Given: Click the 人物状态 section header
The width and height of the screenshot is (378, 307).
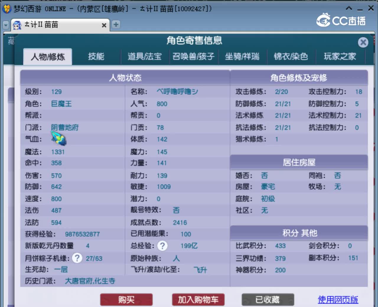Looking at the screenshot, I should [125, 78].
